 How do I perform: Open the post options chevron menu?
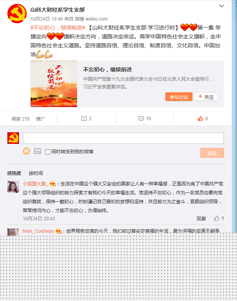221,6
